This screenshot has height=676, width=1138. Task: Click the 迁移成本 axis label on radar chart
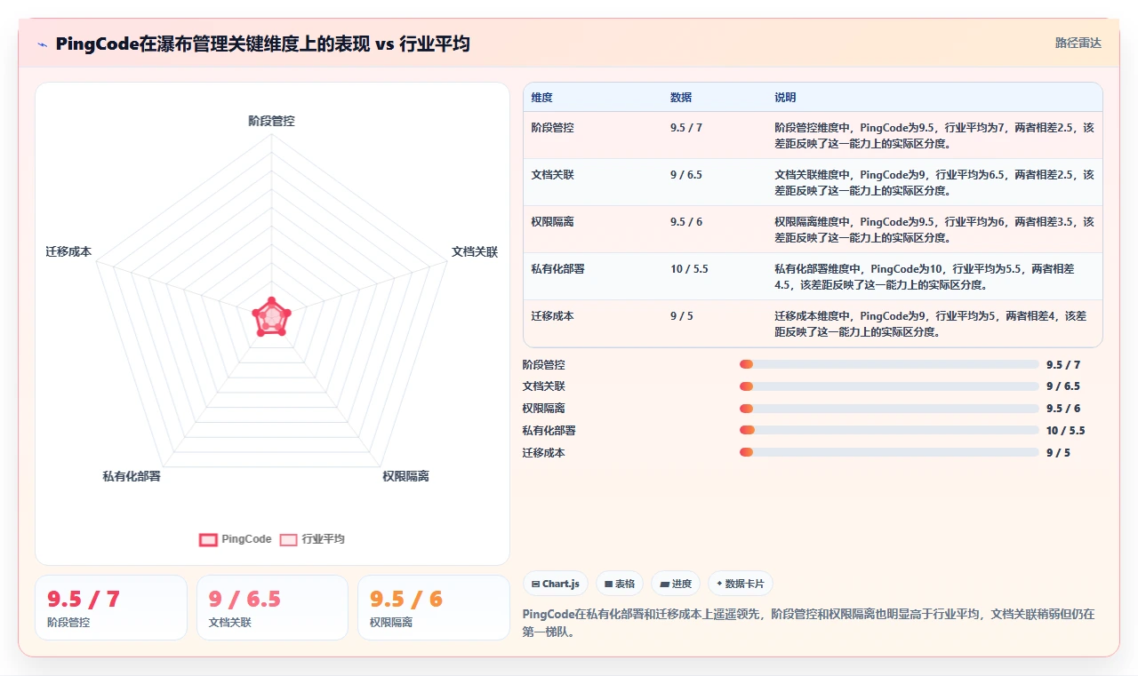pyautogui.click(x=68, y=251)
